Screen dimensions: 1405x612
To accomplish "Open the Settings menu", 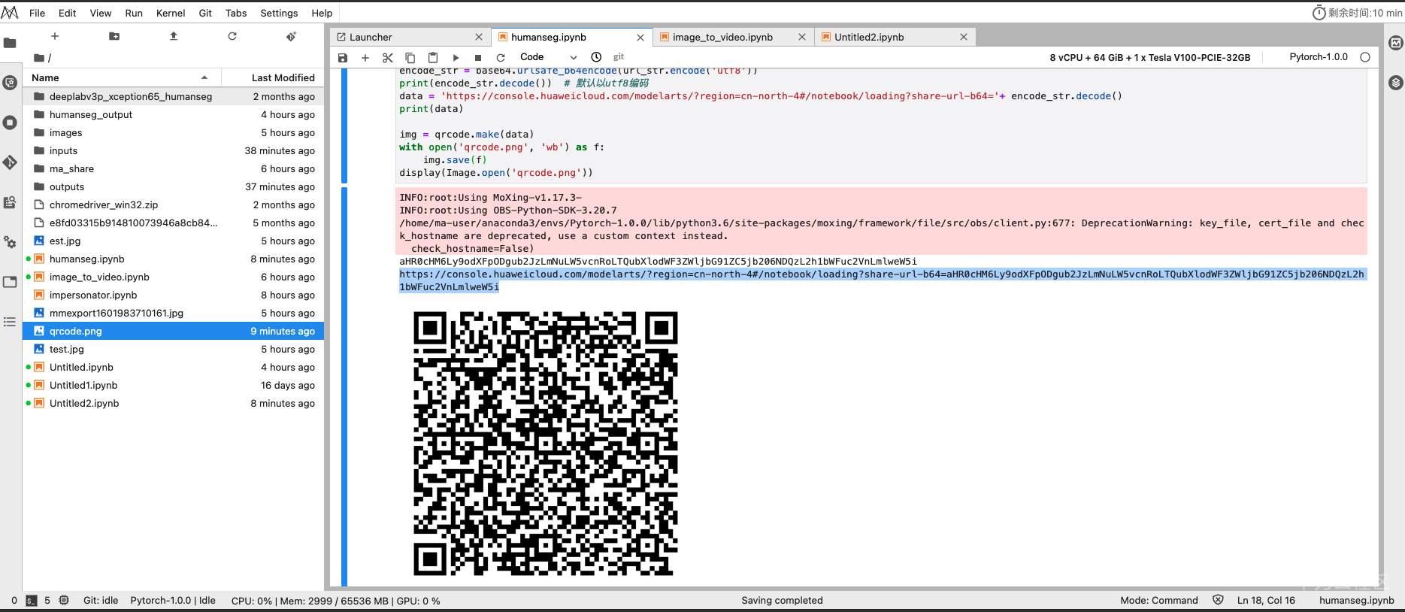I will click(279, 13).
